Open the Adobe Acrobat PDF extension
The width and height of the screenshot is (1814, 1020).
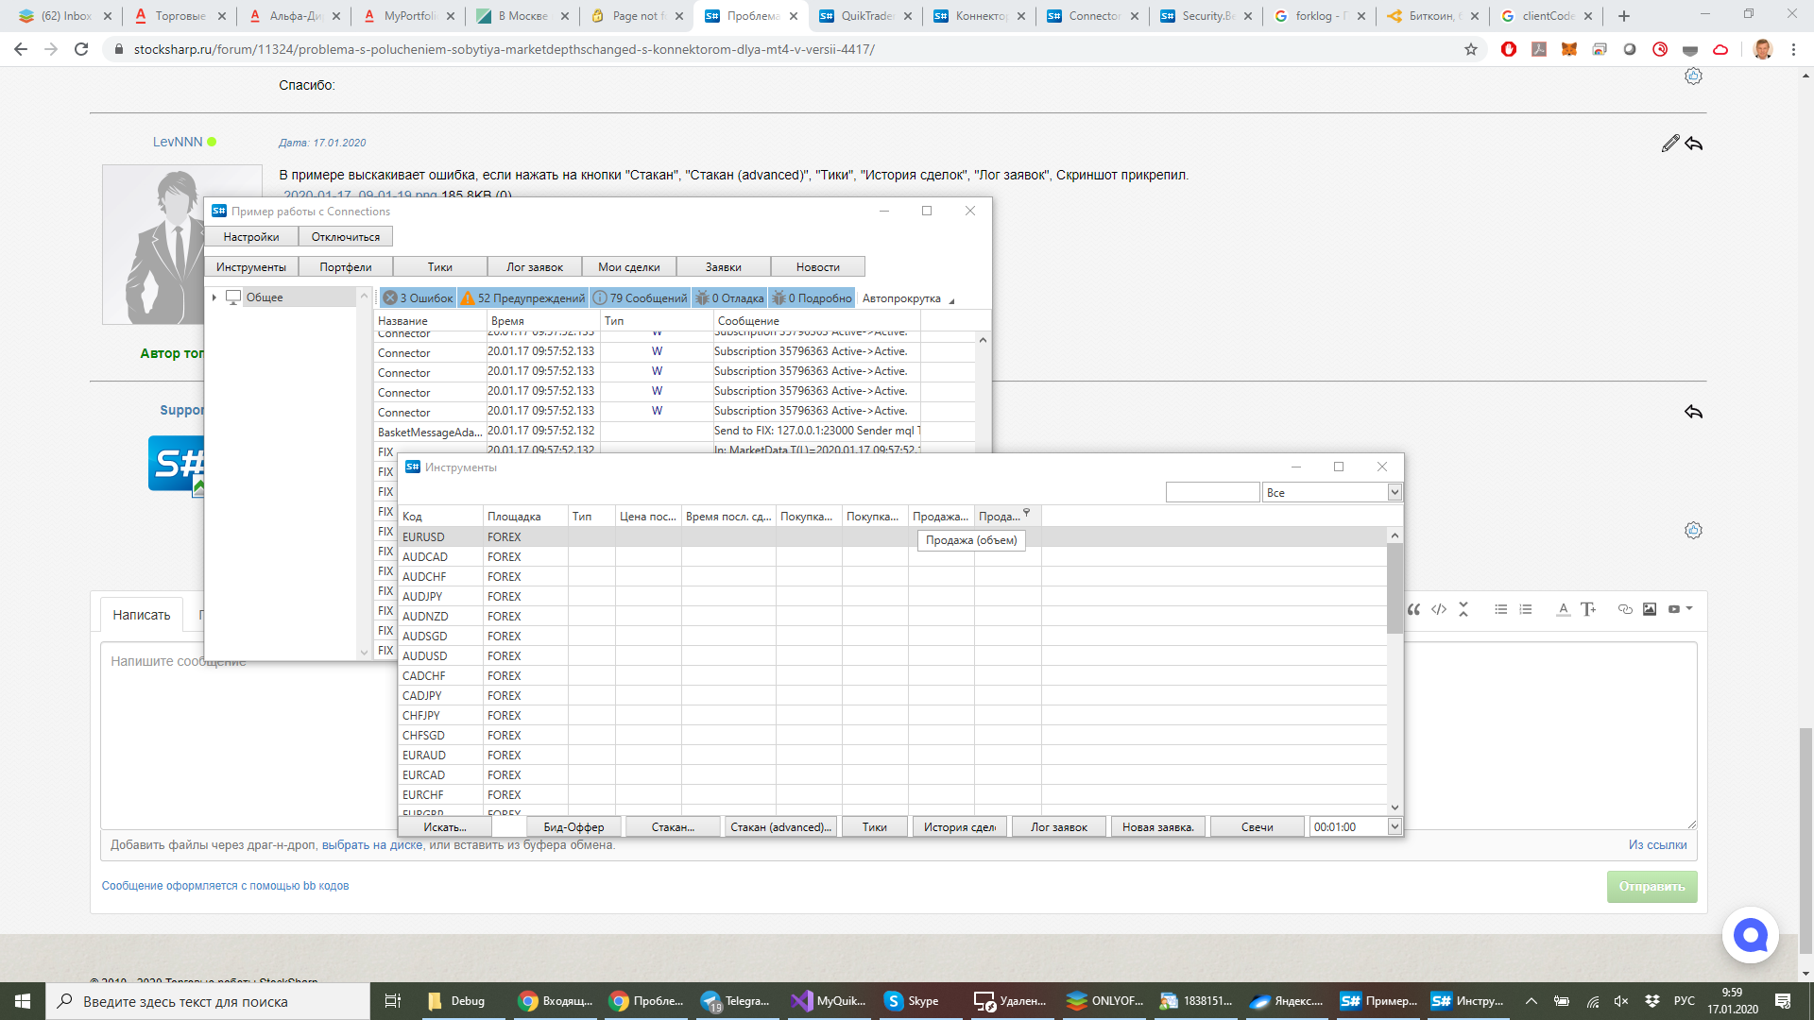(x=1539, y=49)
